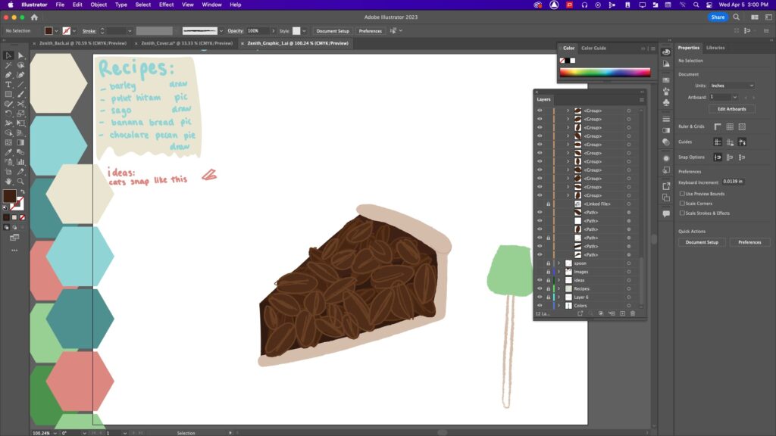Screen dimensions: 776x436
Task: Open the Effect menu
Action: [x=166, y=5]
